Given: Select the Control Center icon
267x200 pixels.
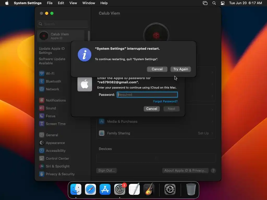Looking at the screenshot, I should click(41, 159).
